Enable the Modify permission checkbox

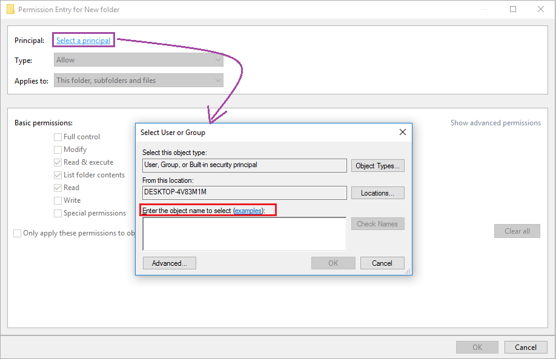(x=58, y=150)
